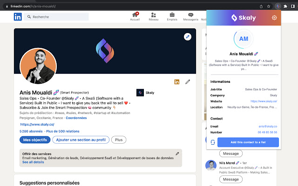This screenshot has width=298, height=186.
Task: Bookmark this page with the star icon
Action: pyautogui.click(x=269, y=6)
